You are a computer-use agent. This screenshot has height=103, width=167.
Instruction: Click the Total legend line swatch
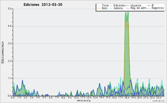point(99,6)
